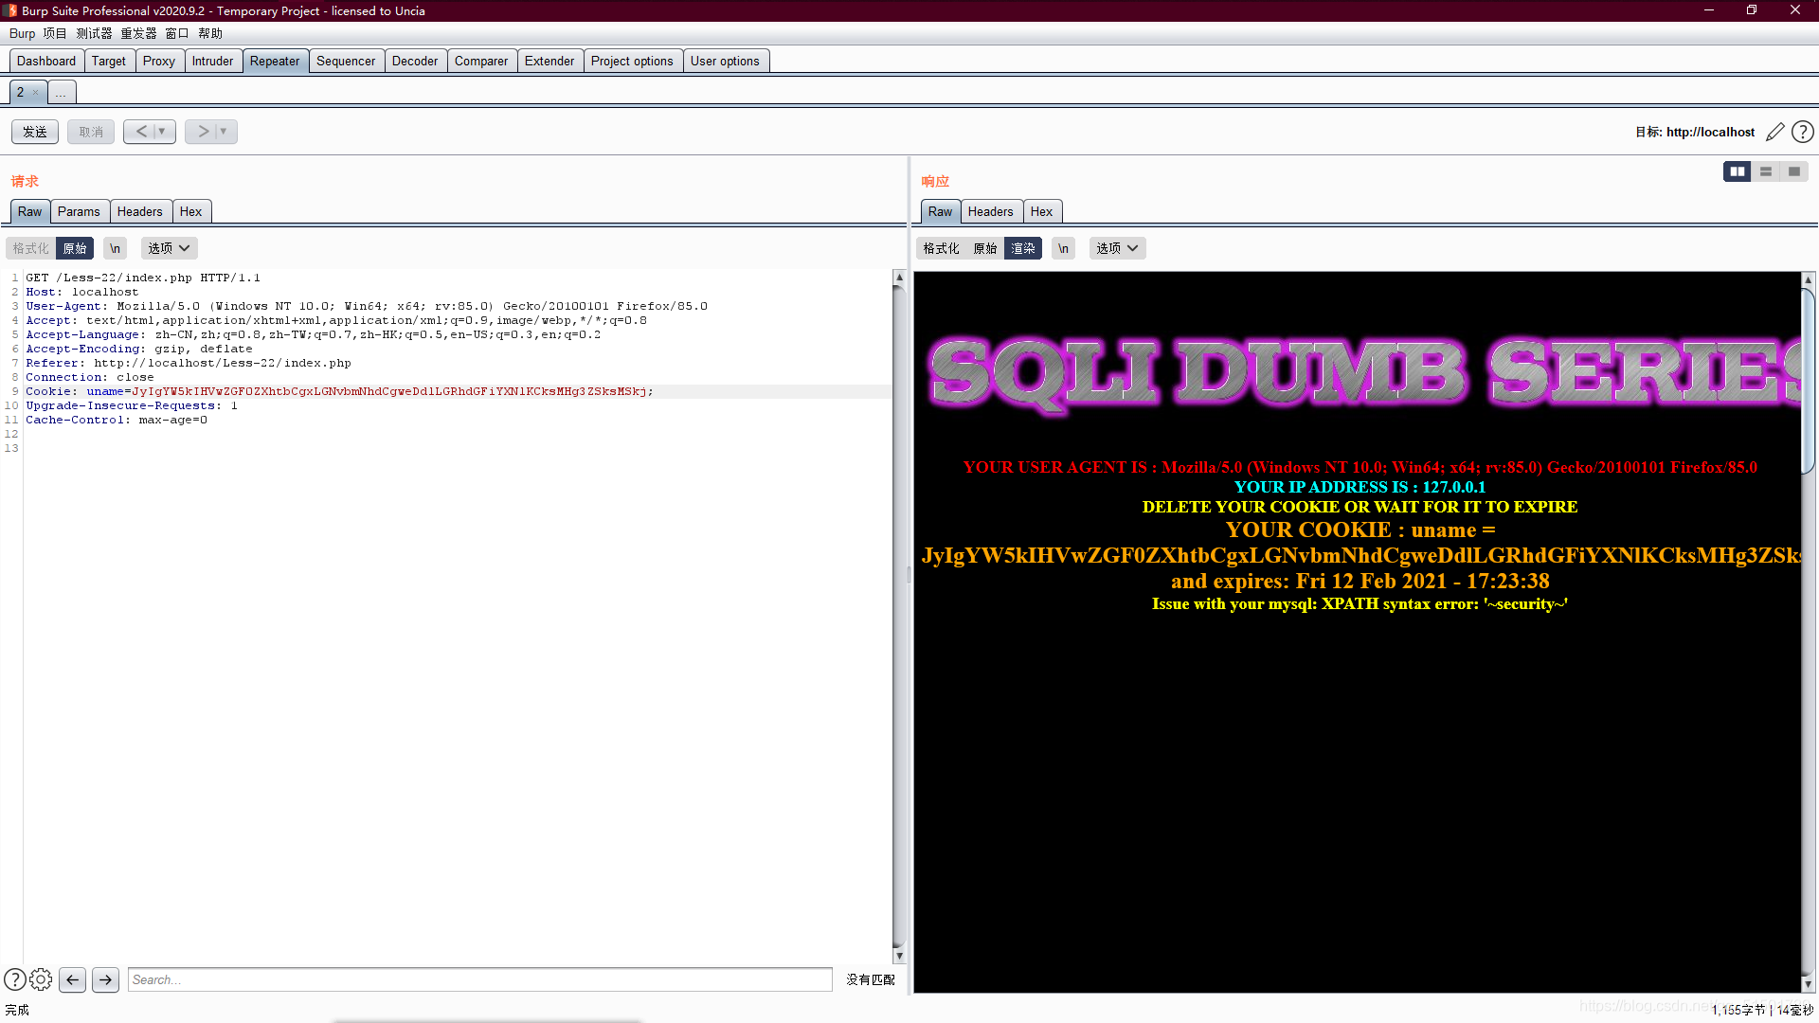Open search settings gear icon

[x=41, y=979]
